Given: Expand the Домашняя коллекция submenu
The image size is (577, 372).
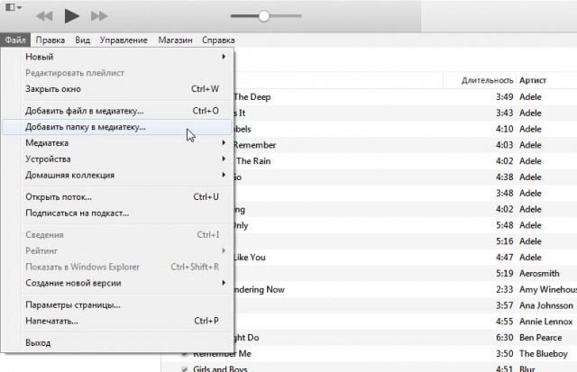Looking at the screenshot, I should (118, 175).
